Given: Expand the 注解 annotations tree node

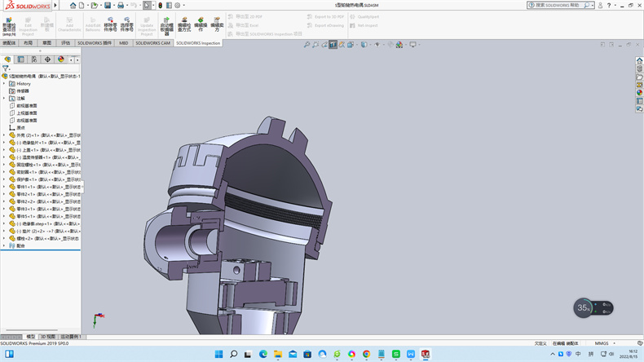Looking at the screenshot, I should (x=4, y=98).
